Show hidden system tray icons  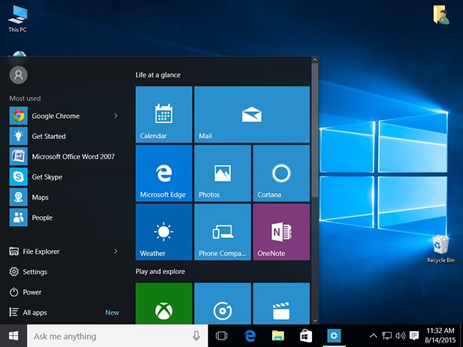click(374, 336)
